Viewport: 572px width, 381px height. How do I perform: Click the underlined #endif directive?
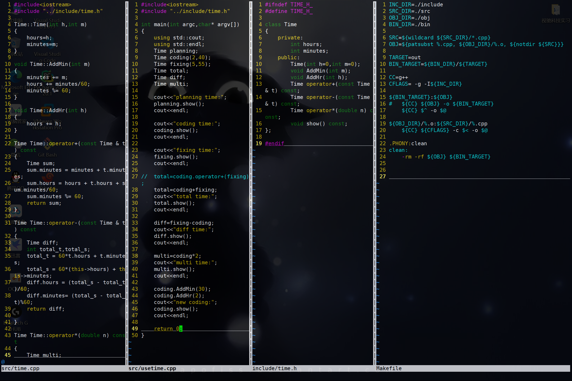(x=274, y=143)
